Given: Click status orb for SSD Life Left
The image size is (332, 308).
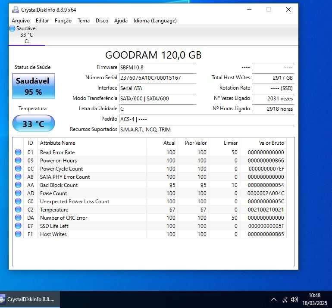Looking at the screenshot, I should click(x=18, y=226).
